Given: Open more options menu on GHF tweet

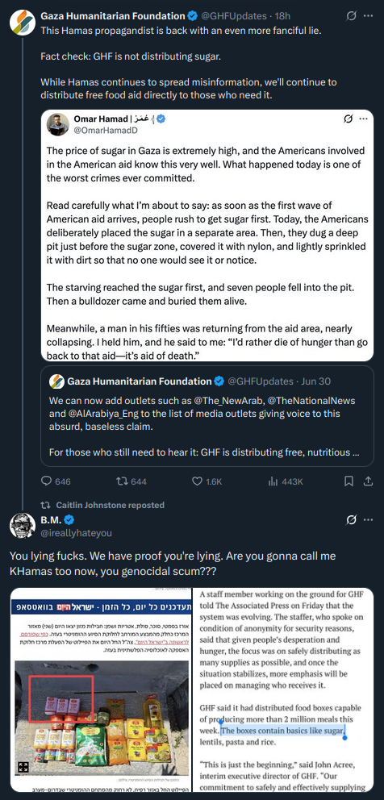Looking at the screenshot, I should (368, 16).
